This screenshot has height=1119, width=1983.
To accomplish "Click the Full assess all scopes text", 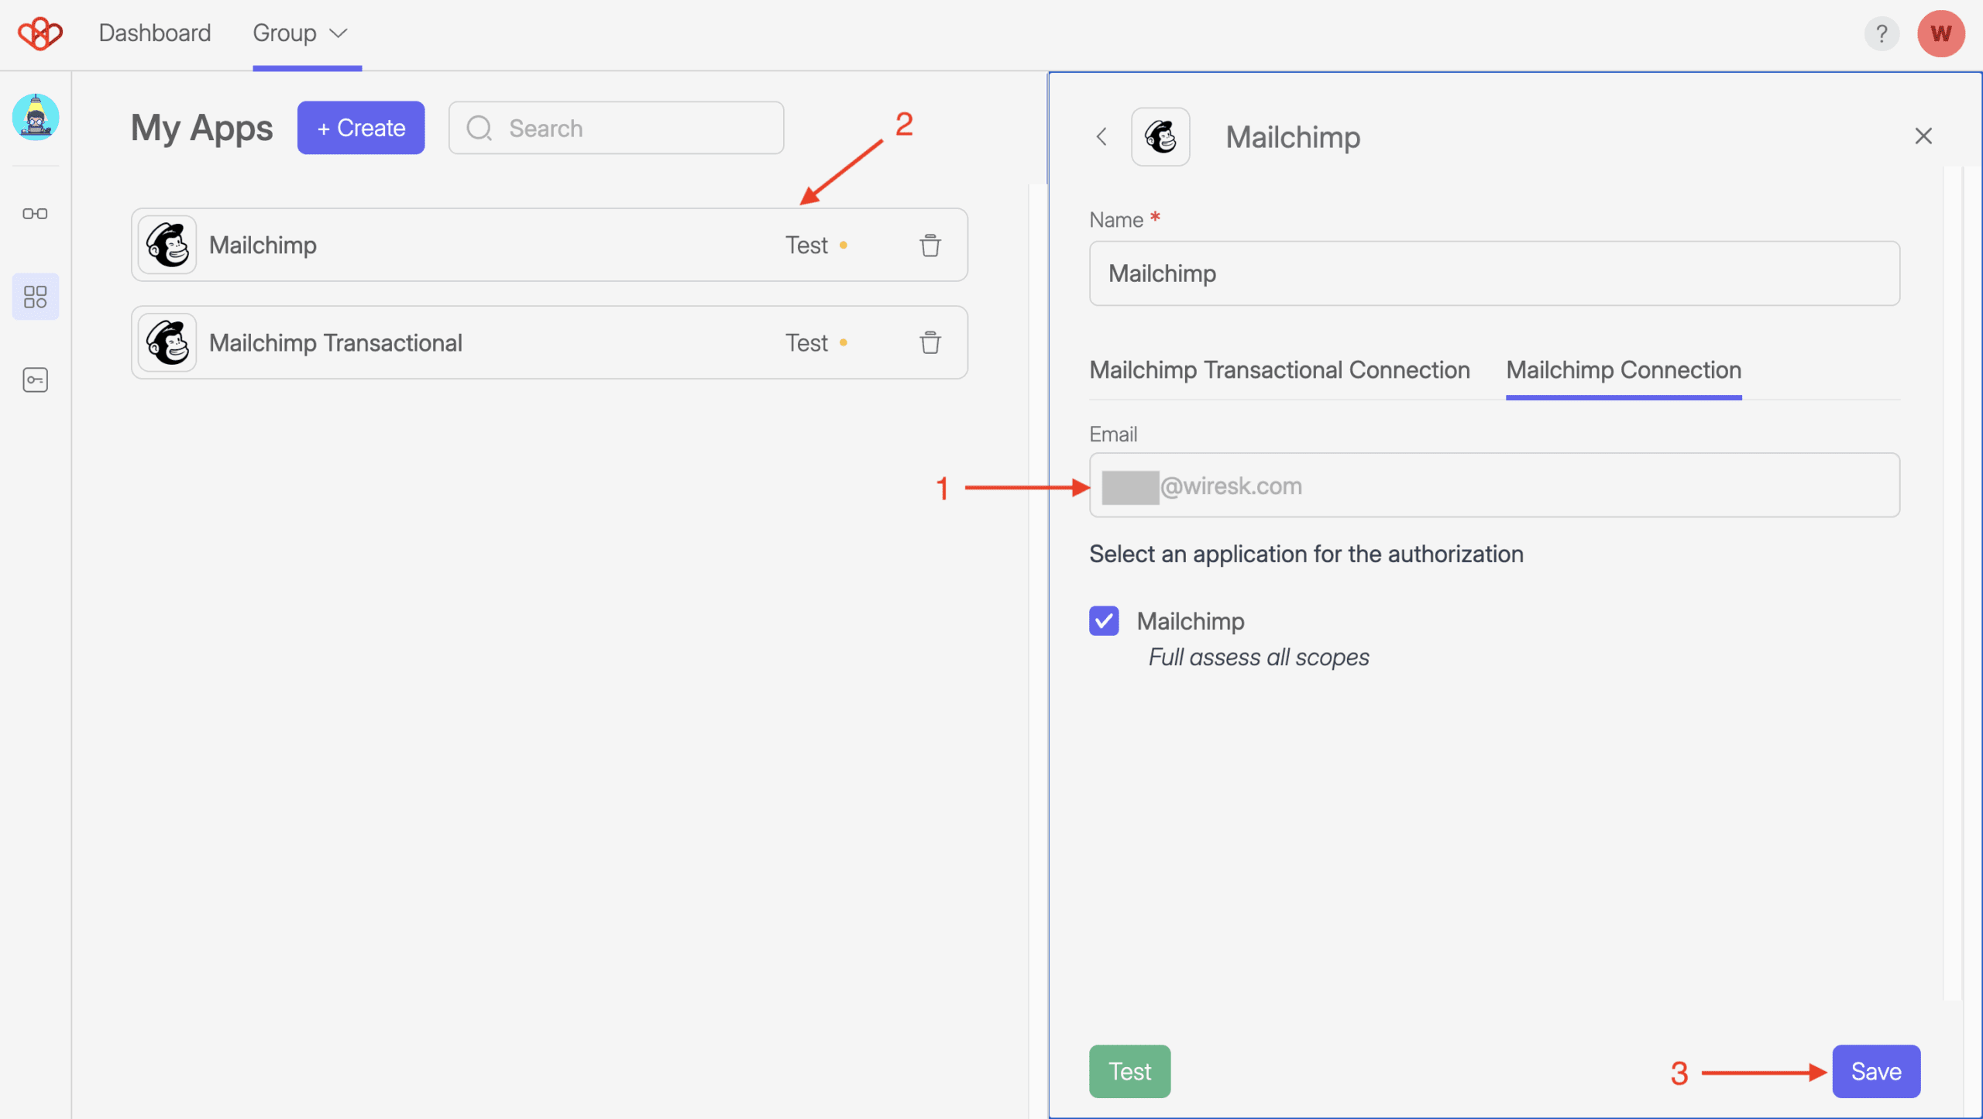I will click(1259, 657).
